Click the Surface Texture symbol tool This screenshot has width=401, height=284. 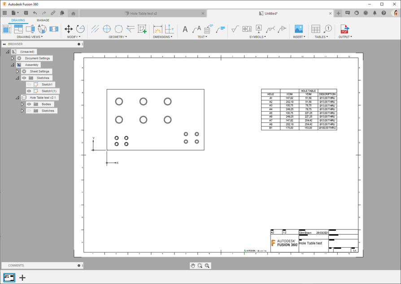[x=235, y=29]
